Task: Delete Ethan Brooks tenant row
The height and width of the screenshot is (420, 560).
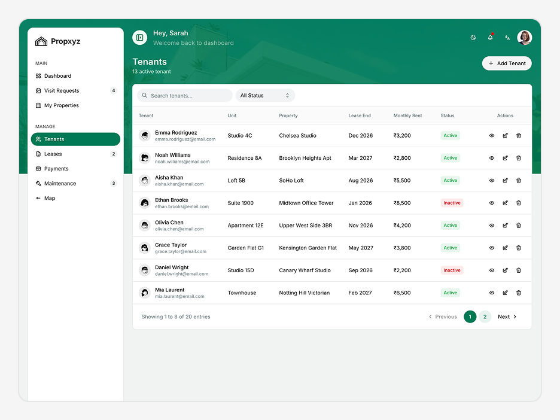Action: click(519, 203)
